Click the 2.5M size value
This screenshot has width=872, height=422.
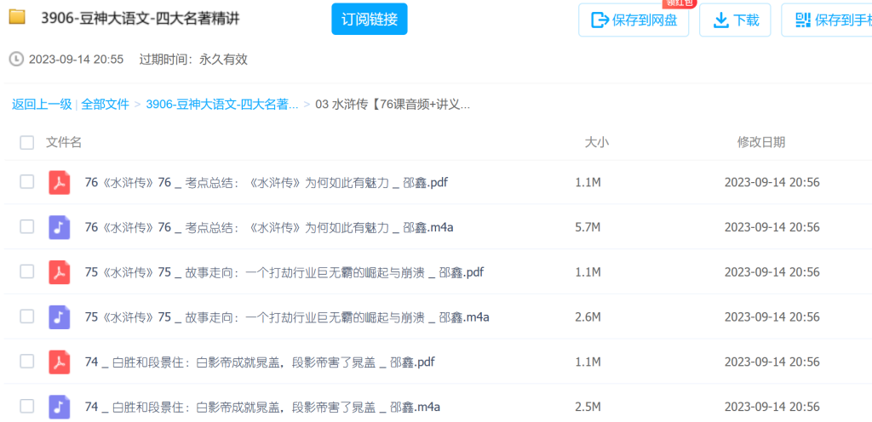coord(588,407)
